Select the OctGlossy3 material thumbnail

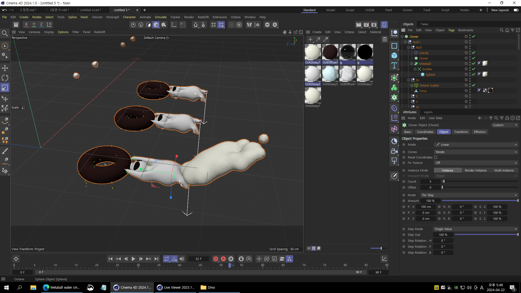pyautogui.click(x=330, y=76)
